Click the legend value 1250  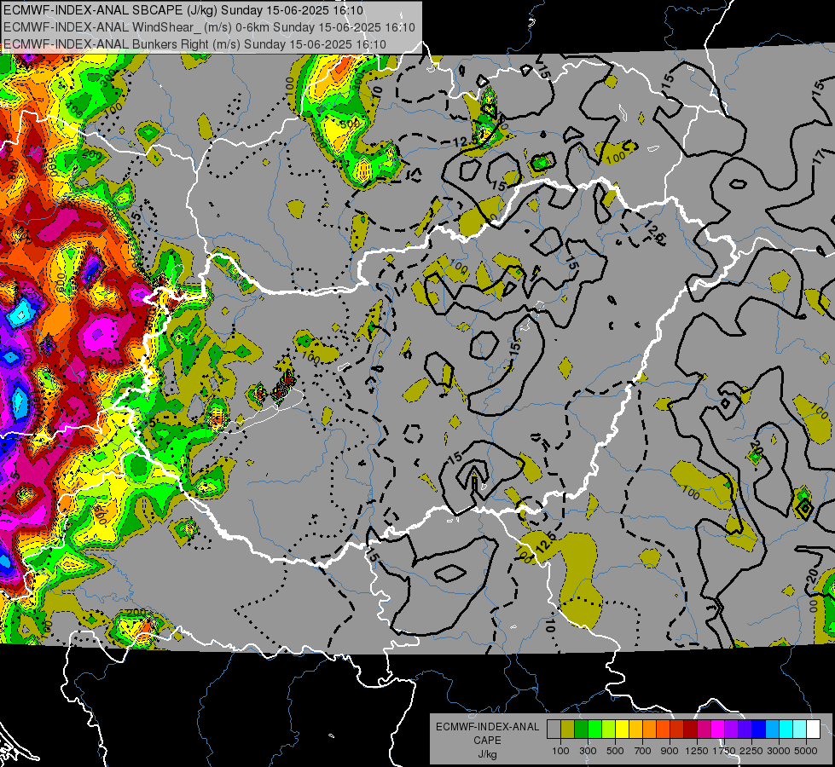pos(697,752)
